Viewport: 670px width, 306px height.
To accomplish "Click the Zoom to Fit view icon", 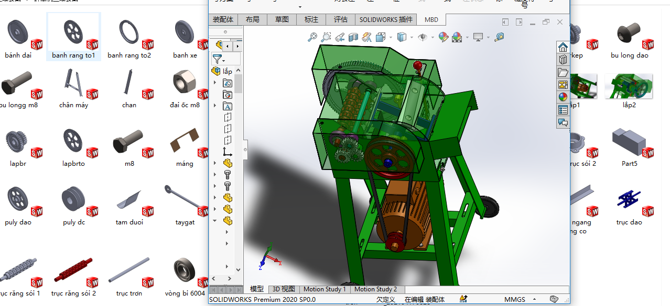I will pyautogui.click(x=312, y=37).
